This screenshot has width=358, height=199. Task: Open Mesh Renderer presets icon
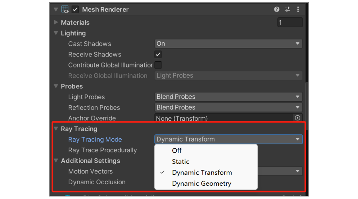[x=287, y=9]
